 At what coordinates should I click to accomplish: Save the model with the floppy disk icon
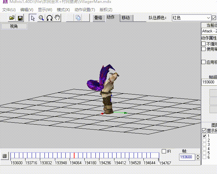click(20, 18)
